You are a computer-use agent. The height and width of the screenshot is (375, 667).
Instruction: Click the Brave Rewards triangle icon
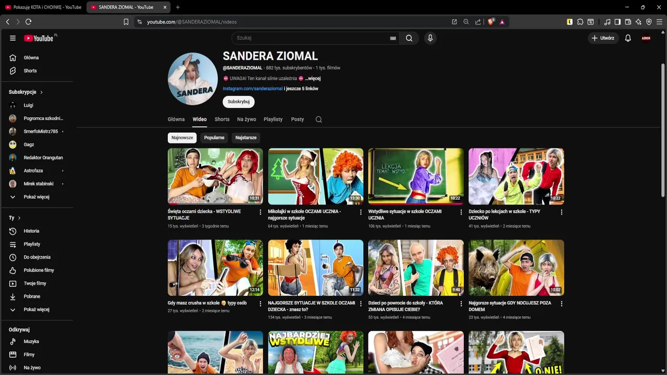[502, 22]
